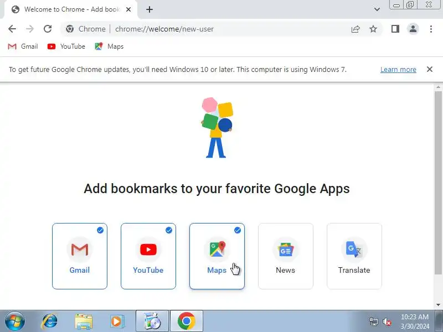
Task: Deselect the Gmail app card
Action: click(x=80, y=256)
